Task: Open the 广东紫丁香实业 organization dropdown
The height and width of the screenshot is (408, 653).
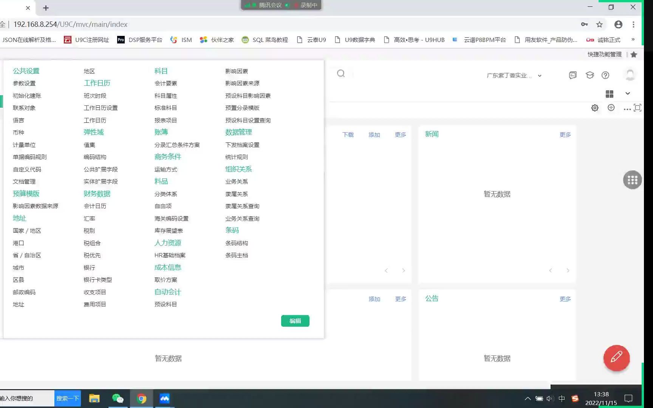Action: 514,76
